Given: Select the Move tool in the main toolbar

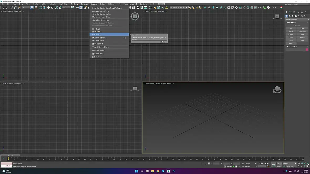Looking at the screenshot, I should click(x=48, y=8).
